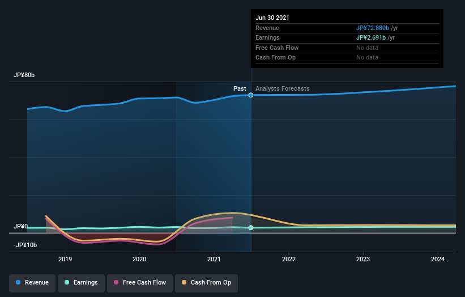
Task: Click the JP¥72.880b revenue value
Action: coord(373,28)
